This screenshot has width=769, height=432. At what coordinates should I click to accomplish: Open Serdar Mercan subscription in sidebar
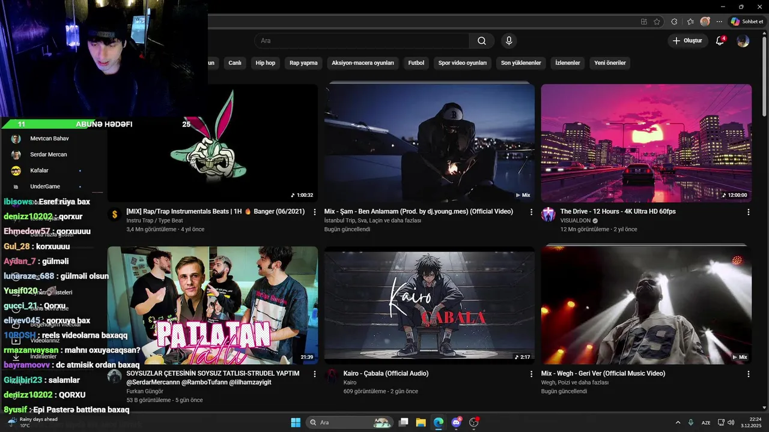point(49,155)
